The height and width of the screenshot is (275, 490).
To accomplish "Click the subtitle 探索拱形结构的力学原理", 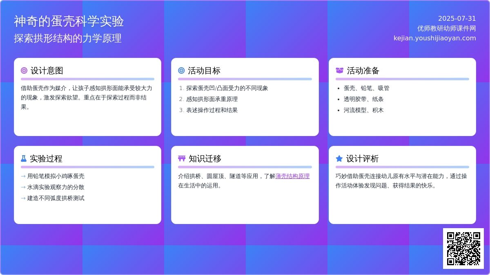I will [68, 38].
